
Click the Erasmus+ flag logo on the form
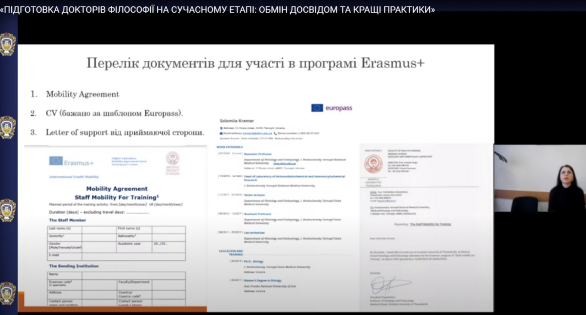[x=56, y=160]
